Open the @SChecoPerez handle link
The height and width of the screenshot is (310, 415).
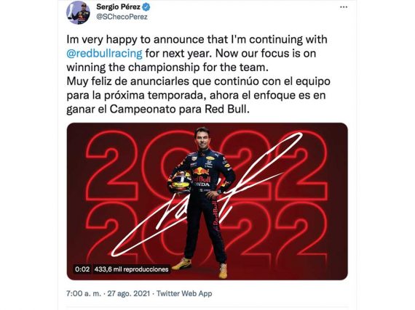pos(122,17)
